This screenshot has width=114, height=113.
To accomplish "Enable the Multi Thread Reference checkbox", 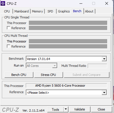I will click(x=8, y=46).
